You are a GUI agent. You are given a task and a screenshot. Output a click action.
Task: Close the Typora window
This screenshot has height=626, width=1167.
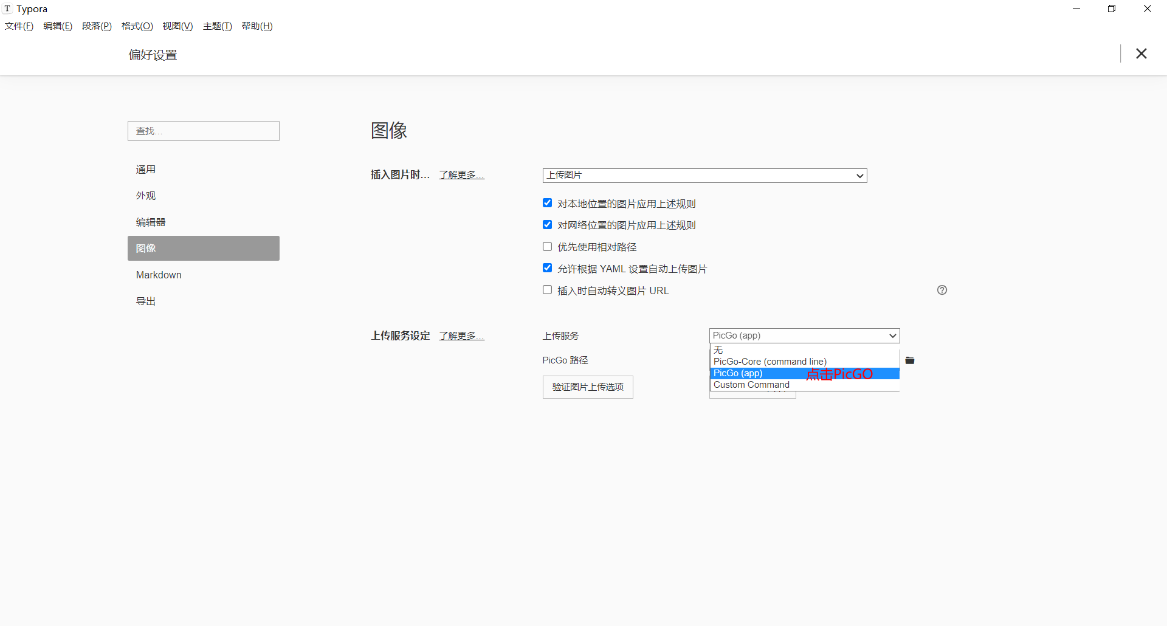(1148, 9)
